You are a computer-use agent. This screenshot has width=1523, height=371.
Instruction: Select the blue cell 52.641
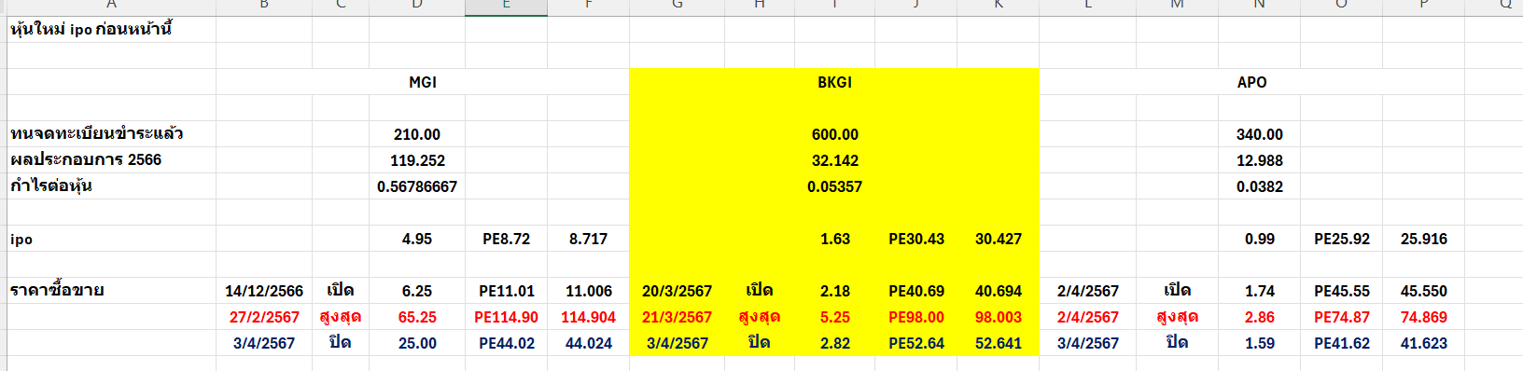tap(999, 343)
